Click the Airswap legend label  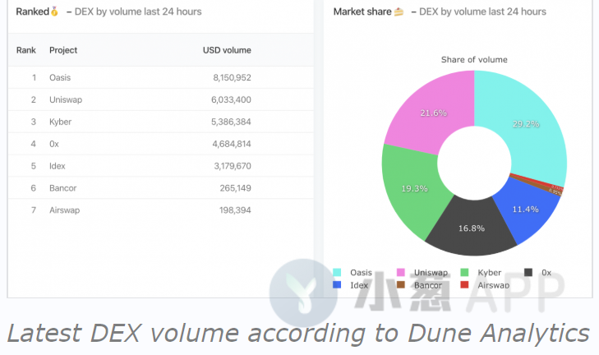494,285
